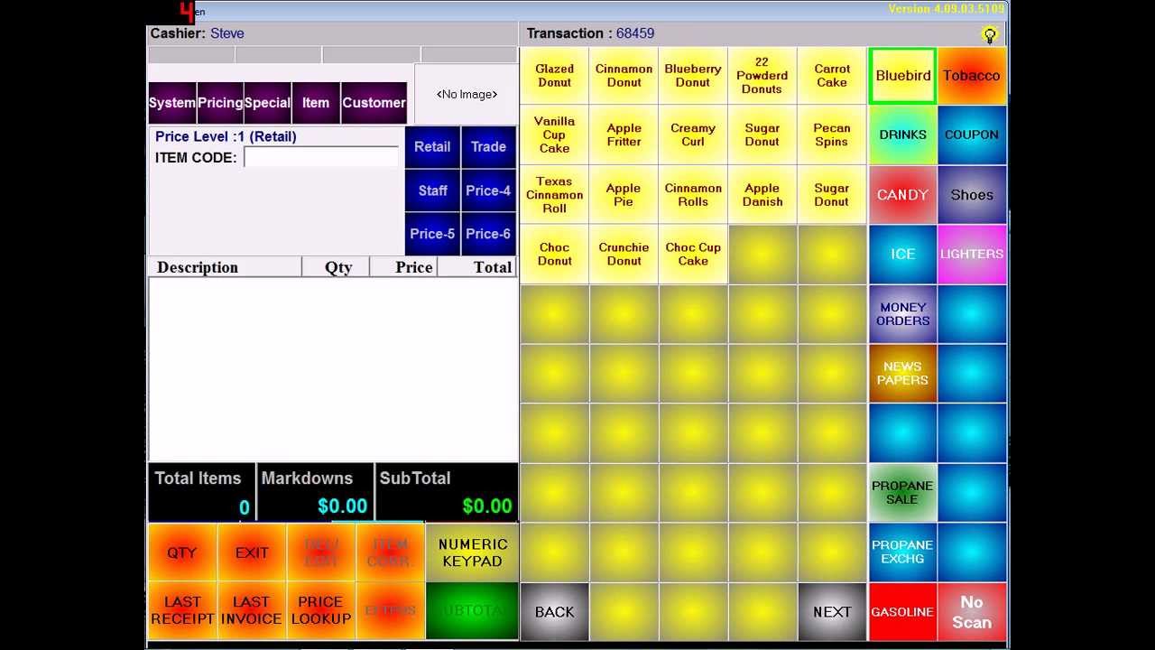
Task: Click the $0.00 SubTotal amount
Action: (487, 506)
